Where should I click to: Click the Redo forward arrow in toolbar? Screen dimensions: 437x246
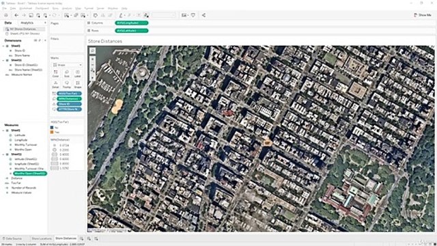[x=24, y=15]
